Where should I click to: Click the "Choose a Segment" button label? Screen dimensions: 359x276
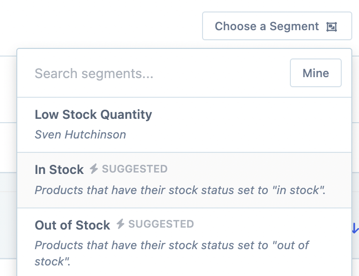click(266, 26)
